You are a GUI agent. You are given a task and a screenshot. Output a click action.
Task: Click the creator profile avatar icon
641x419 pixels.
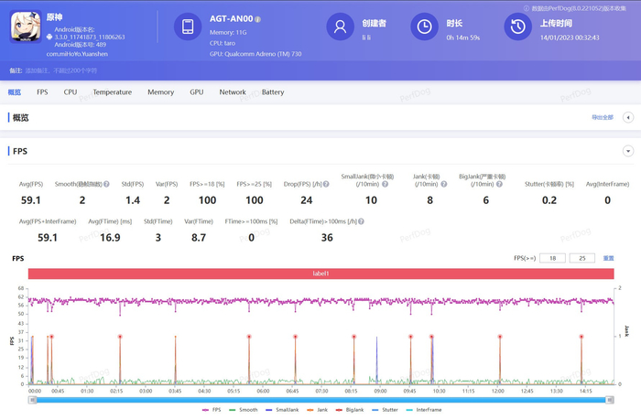point(340,27)
